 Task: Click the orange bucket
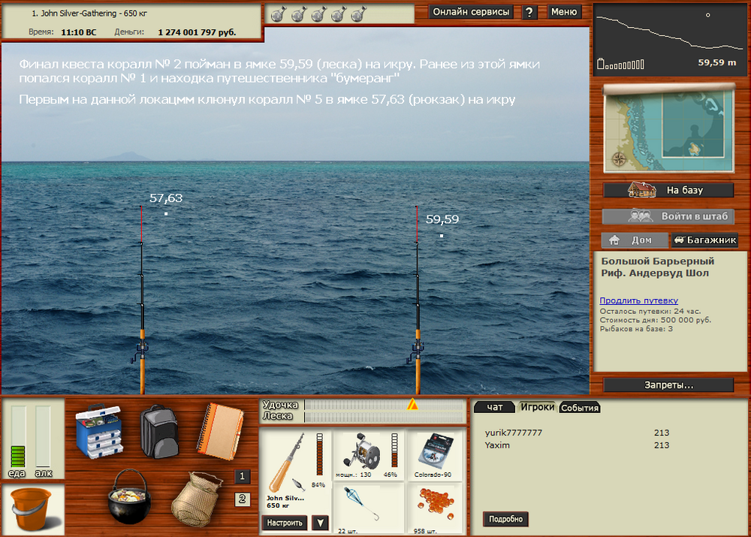(32, 508)
